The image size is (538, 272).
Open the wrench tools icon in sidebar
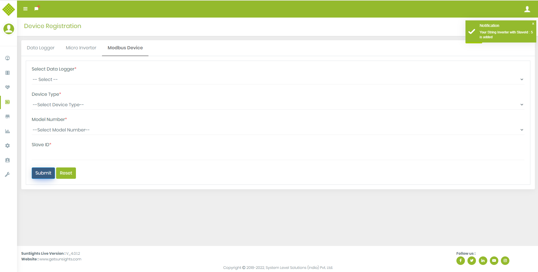pyautogui.click(x=8, y=175)
